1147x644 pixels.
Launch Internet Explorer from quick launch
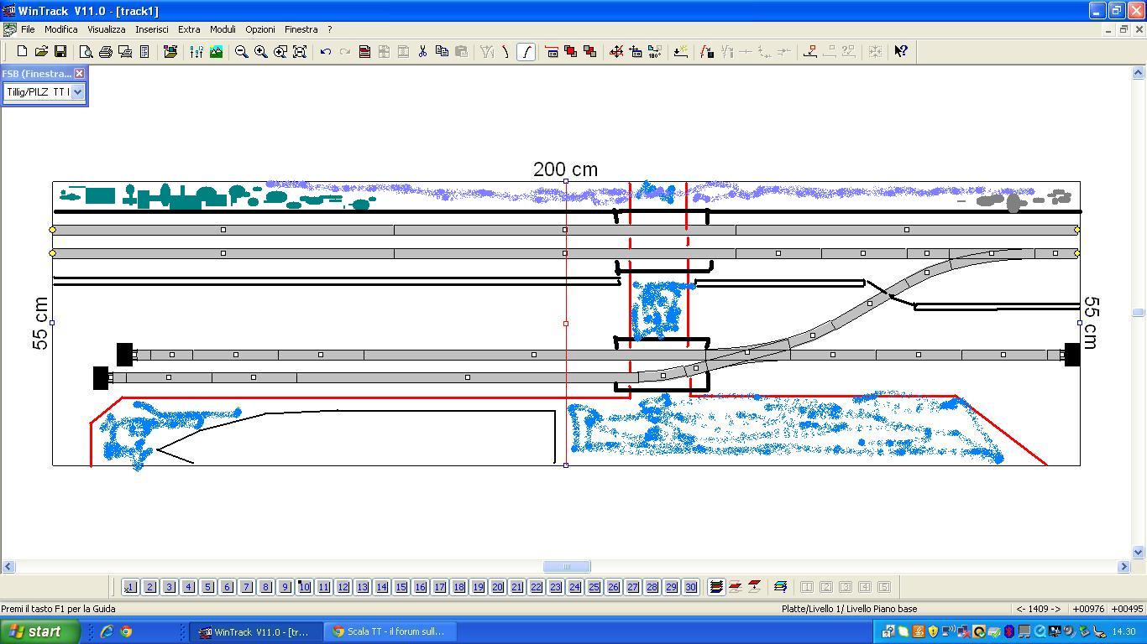(107, 631)
